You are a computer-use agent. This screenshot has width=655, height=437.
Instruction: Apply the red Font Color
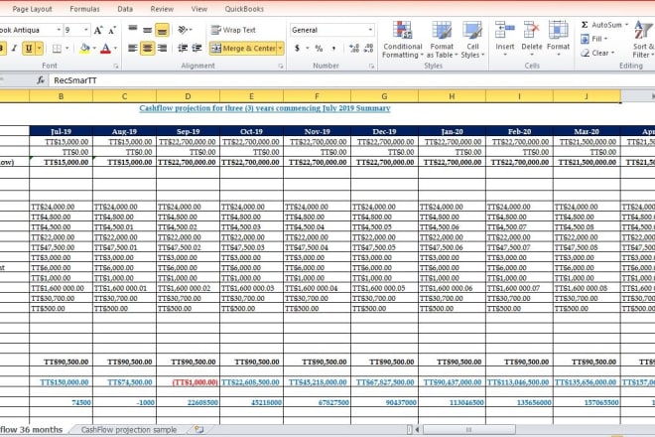[105, 49]
